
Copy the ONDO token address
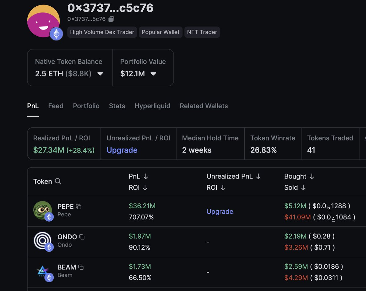pos(82,237)
